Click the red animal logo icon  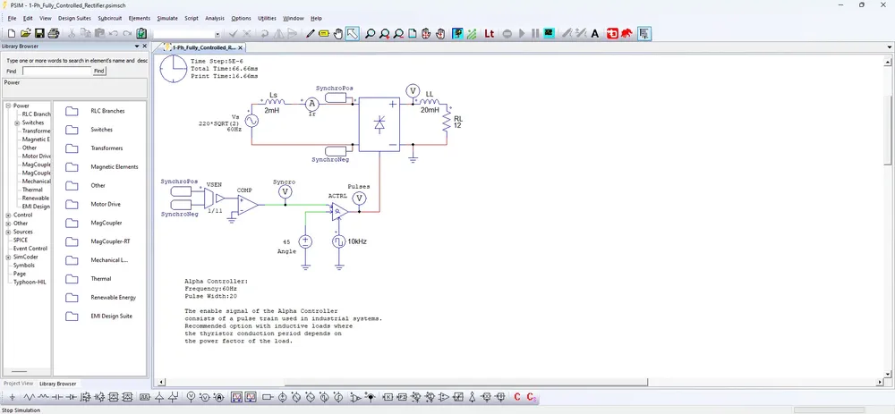point(626,34)
